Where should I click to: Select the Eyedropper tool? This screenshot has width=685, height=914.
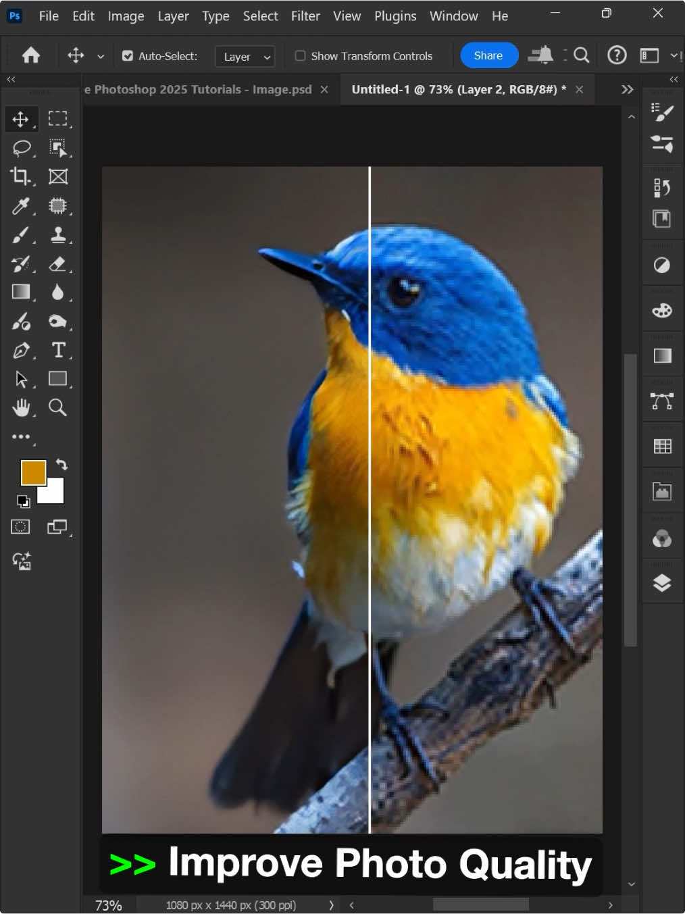coord(20,205)
